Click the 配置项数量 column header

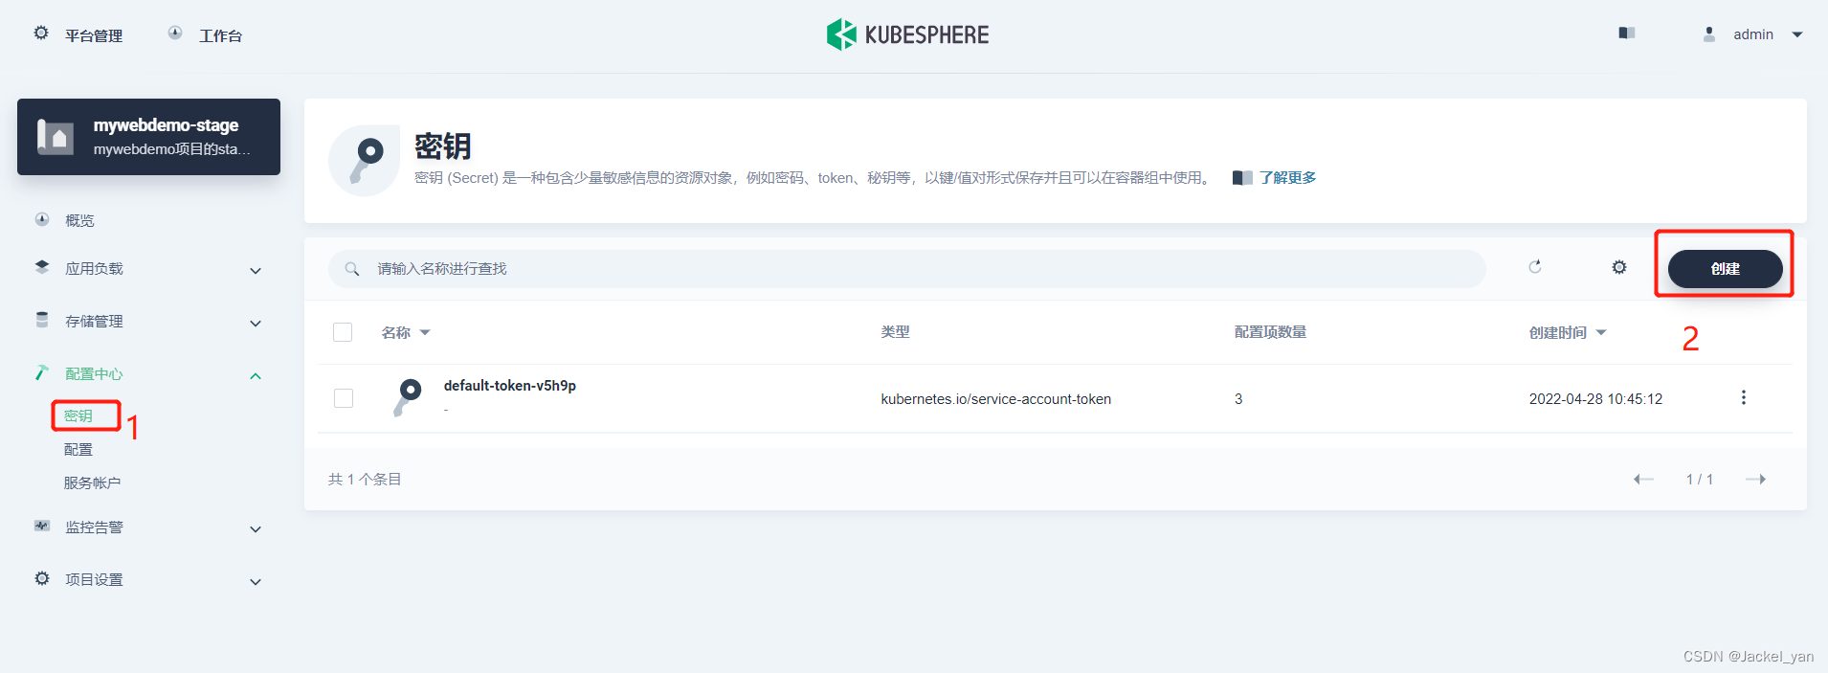tap(1270, 332)
